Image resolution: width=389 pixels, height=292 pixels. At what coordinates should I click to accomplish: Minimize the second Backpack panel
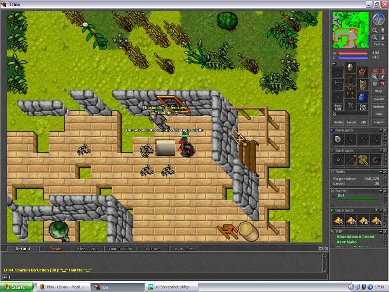381,150
